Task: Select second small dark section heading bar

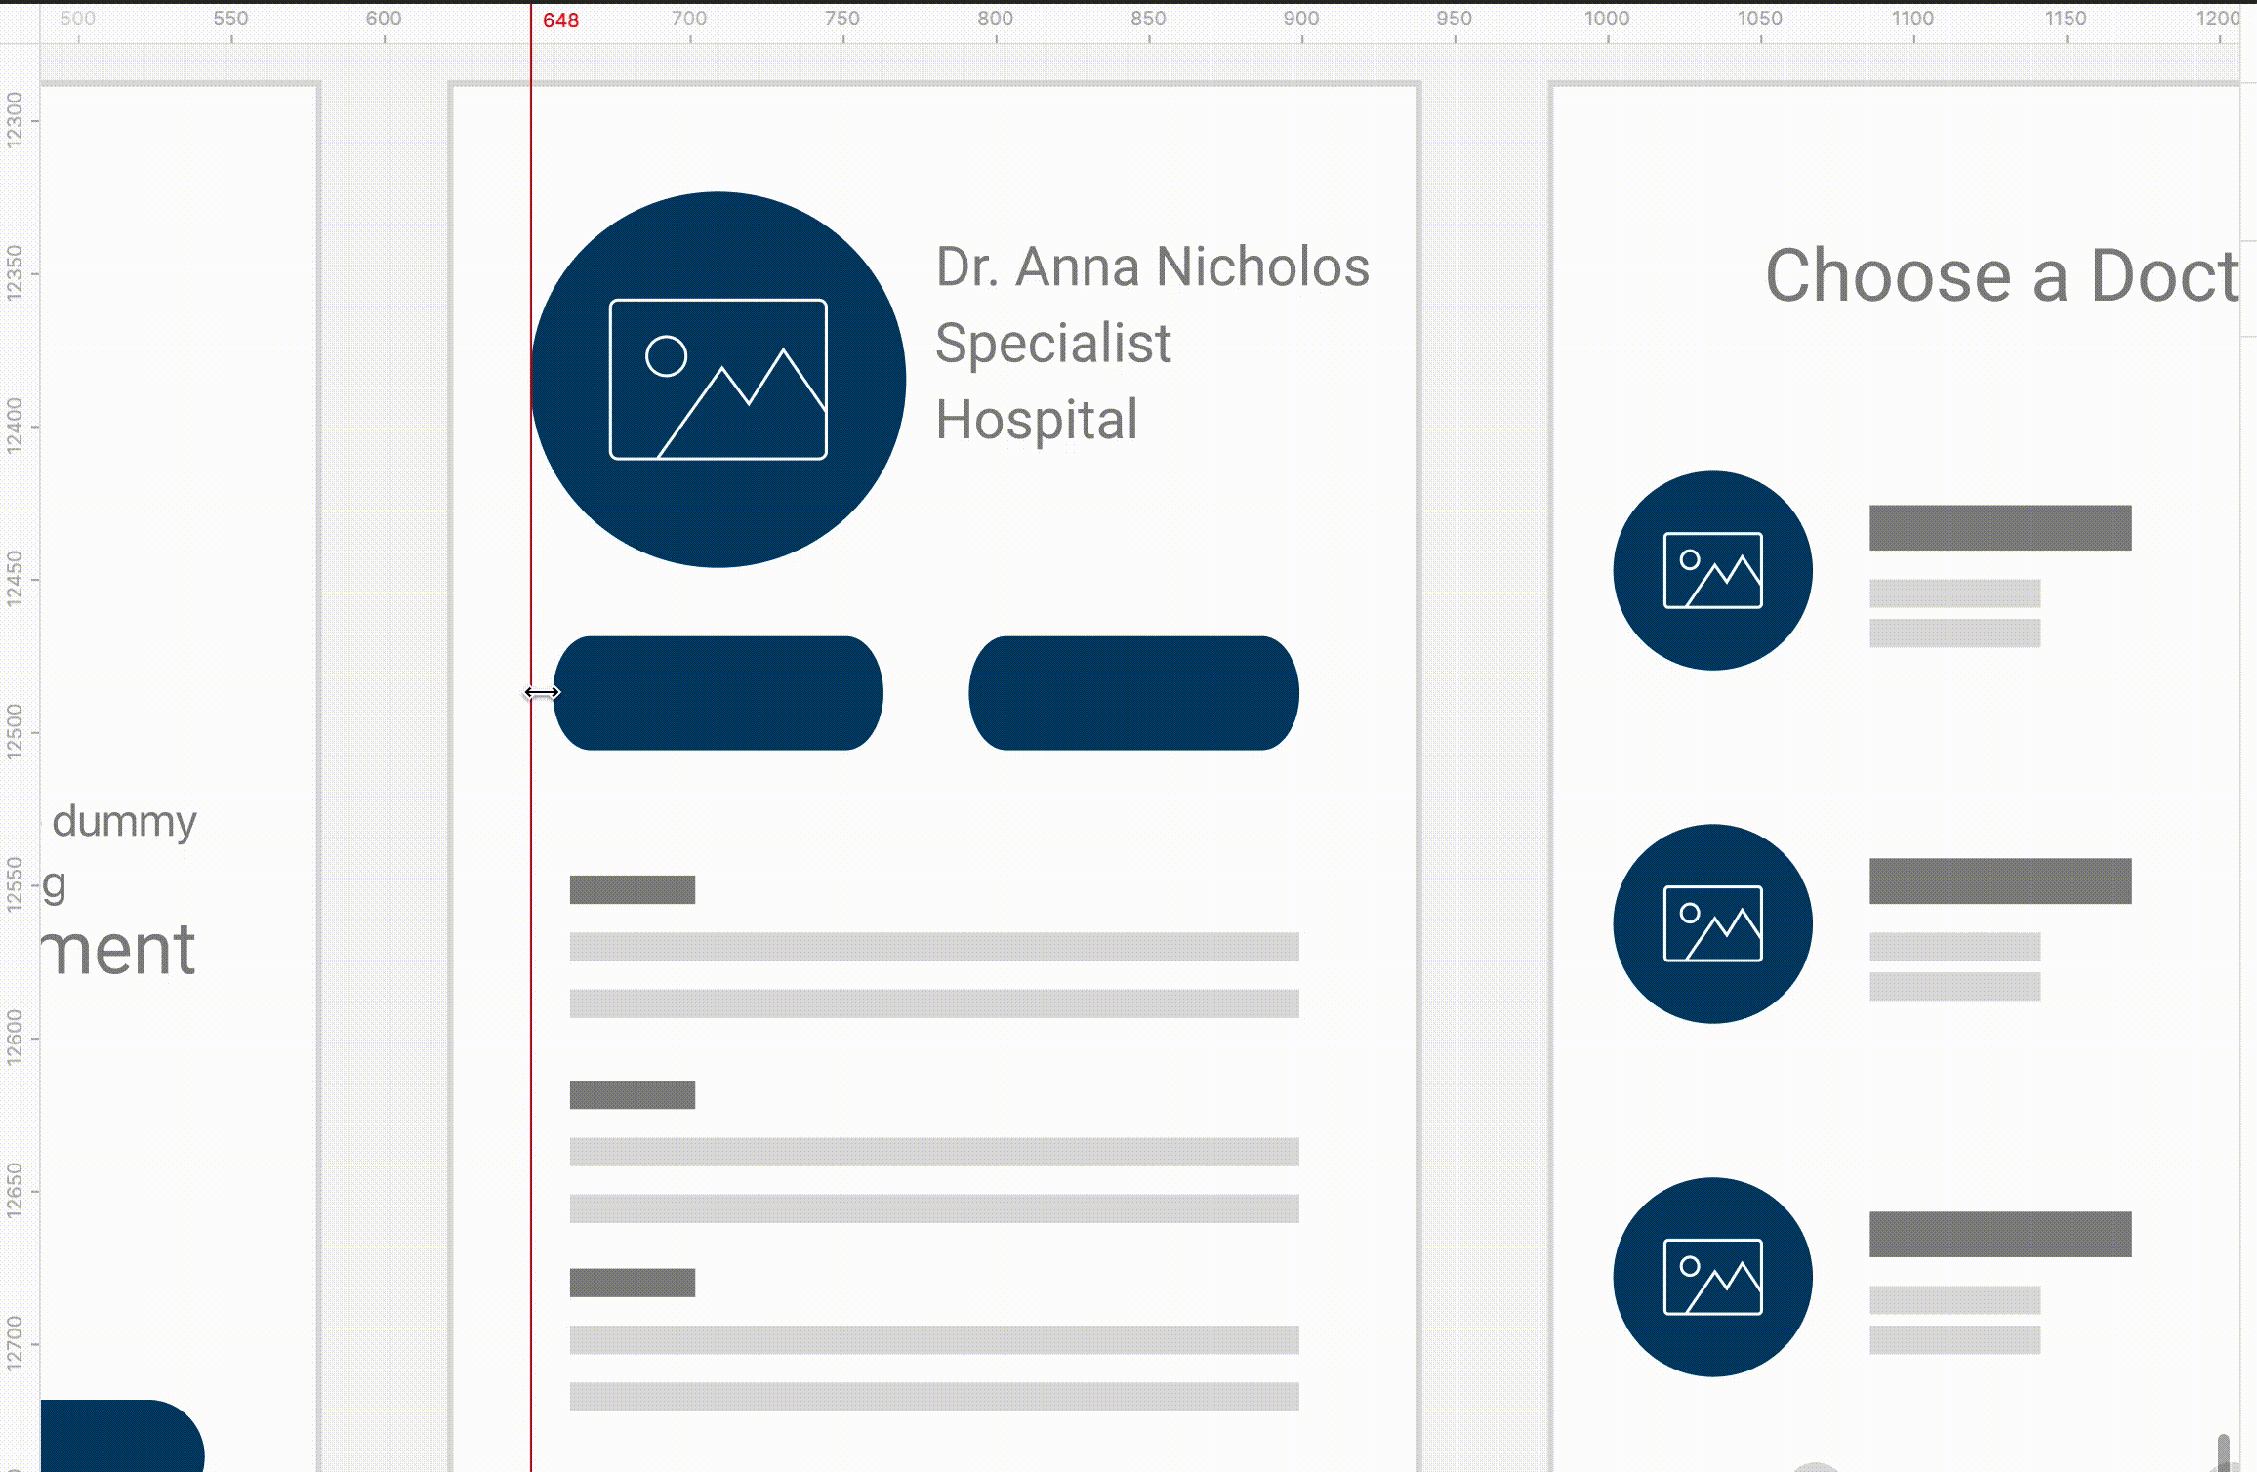Action: [632, 1094]
